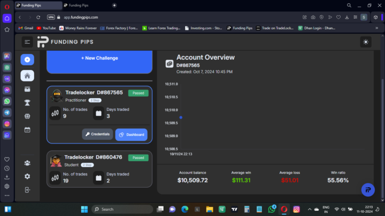Click the Win ratio value 55.56%
The width and height of the screenshot is (385, 216).
pos(338,180)
